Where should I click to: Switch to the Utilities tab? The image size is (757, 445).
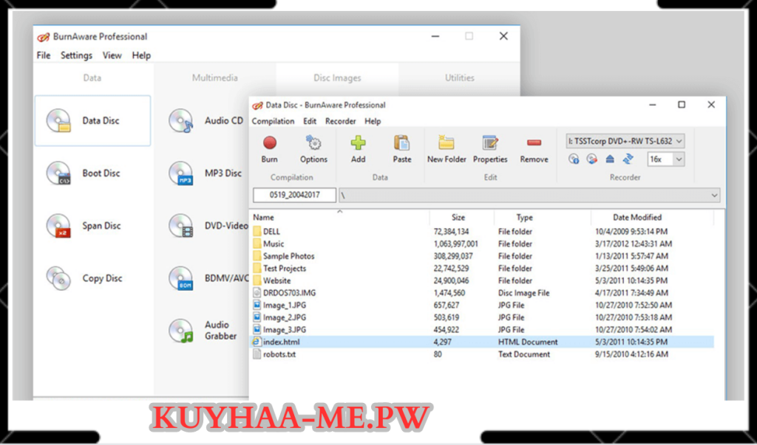pyautogui.click(x=460, y=77)
